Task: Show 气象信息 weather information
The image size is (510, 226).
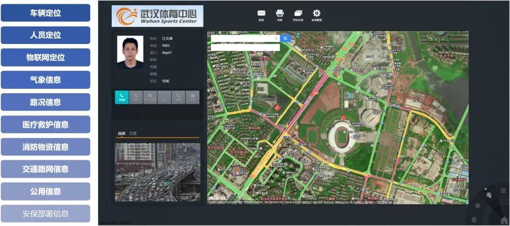Action: coord(45,80)
